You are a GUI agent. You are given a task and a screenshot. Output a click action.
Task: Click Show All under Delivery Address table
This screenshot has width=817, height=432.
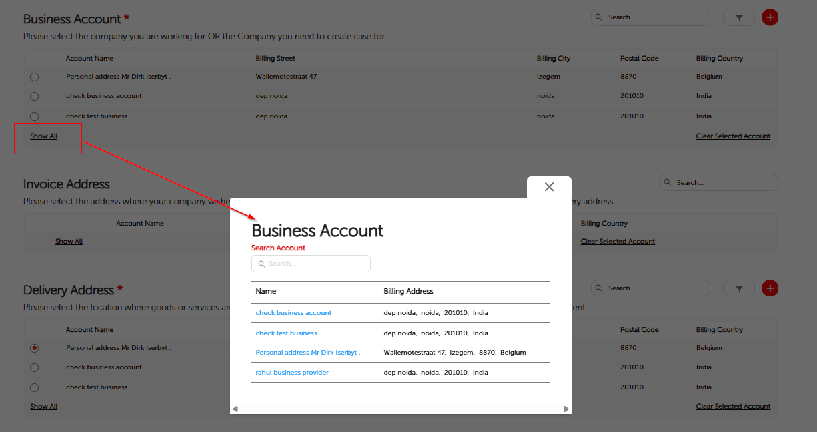click(x=44, y=407)
